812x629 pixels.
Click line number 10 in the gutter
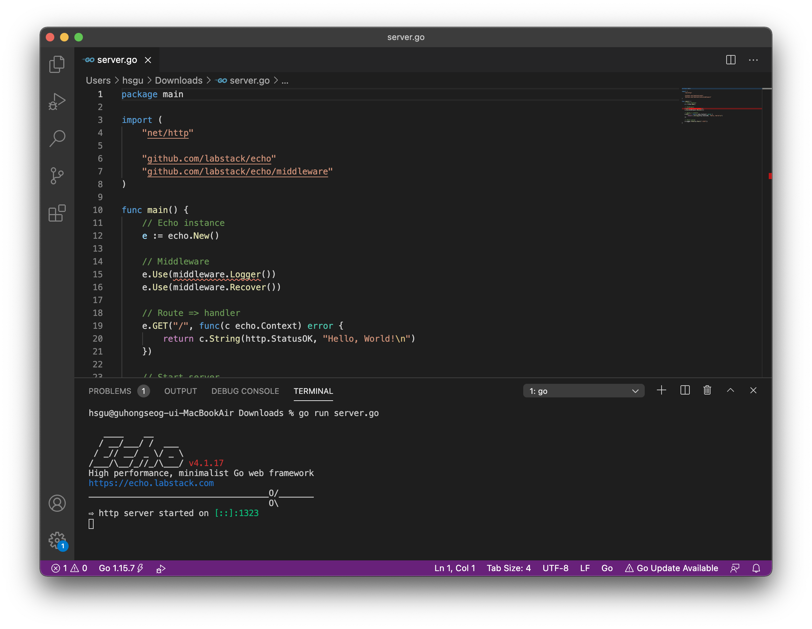coord(98,210)
